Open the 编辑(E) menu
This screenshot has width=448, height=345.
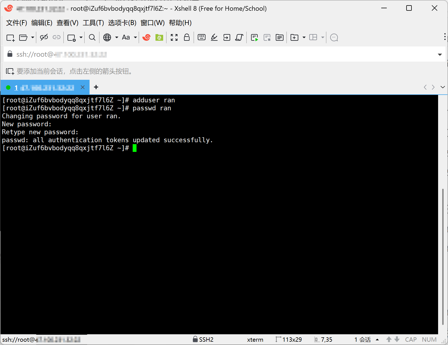(x=42, y=23)
